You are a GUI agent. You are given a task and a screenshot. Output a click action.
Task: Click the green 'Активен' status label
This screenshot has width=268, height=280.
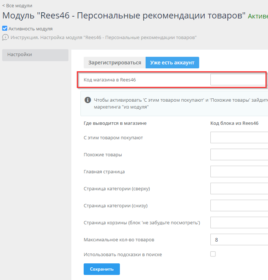[x=257, y=16]
